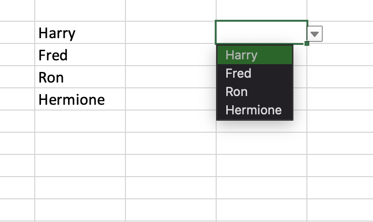373x222 pixels.
Task: Select the empty cell left of Harry cell
Action: (x=17, y=33)
